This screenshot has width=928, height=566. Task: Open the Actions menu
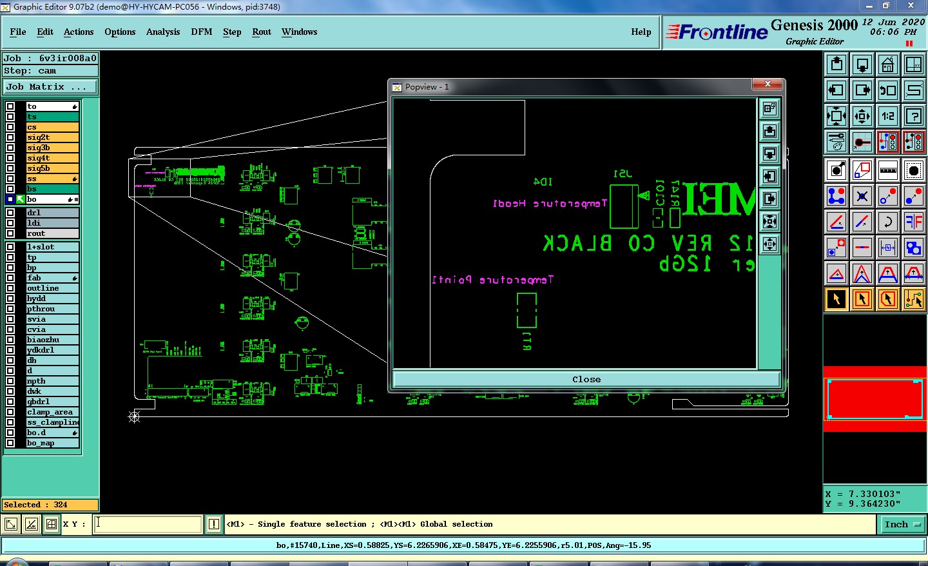point(79,32)
